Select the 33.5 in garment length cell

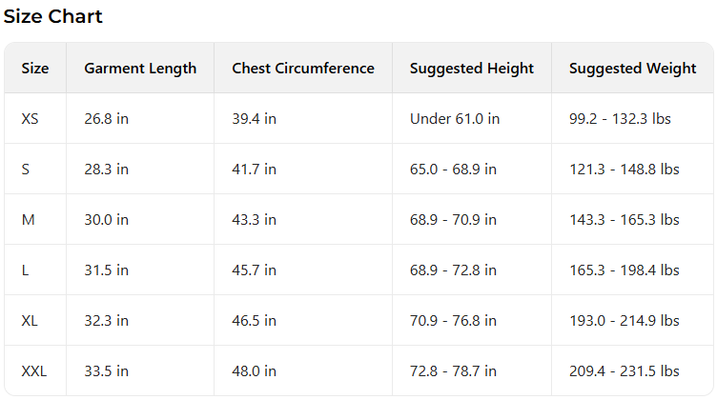pos(106,370)
